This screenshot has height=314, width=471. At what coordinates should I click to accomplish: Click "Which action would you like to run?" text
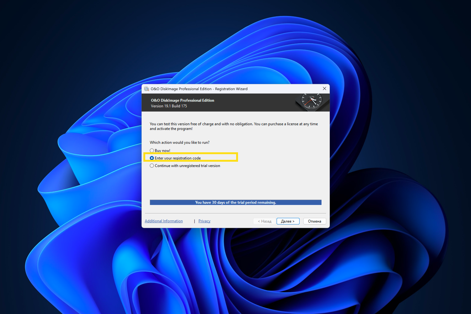(180, 143)
